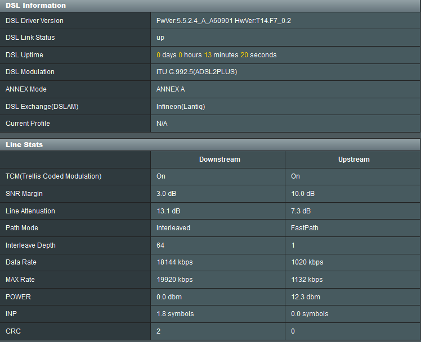Select the Line Attenuation row label
421x342 pixels.
(30, 211)
